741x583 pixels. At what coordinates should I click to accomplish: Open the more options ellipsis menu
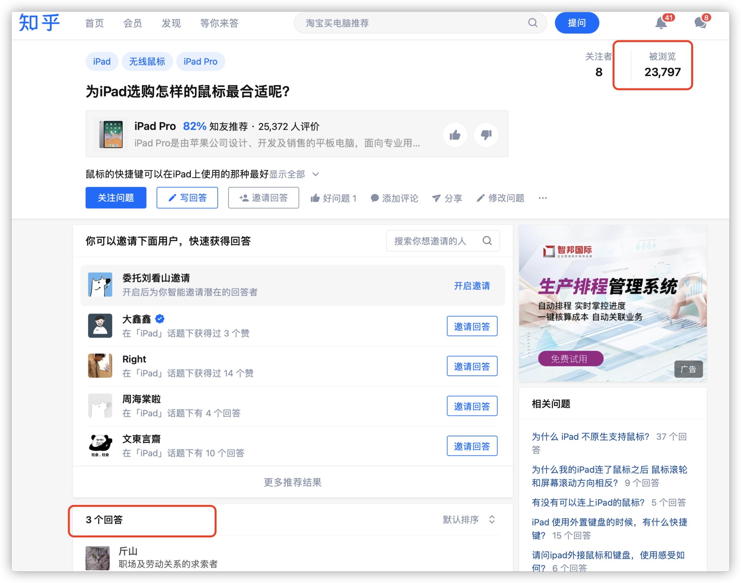click(x=543, y=198)
